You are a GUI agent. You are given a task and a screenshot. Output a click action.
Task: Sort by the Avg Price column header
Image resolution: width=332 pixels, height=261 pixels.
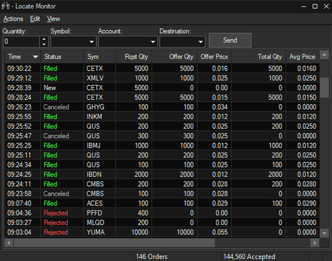302,57
